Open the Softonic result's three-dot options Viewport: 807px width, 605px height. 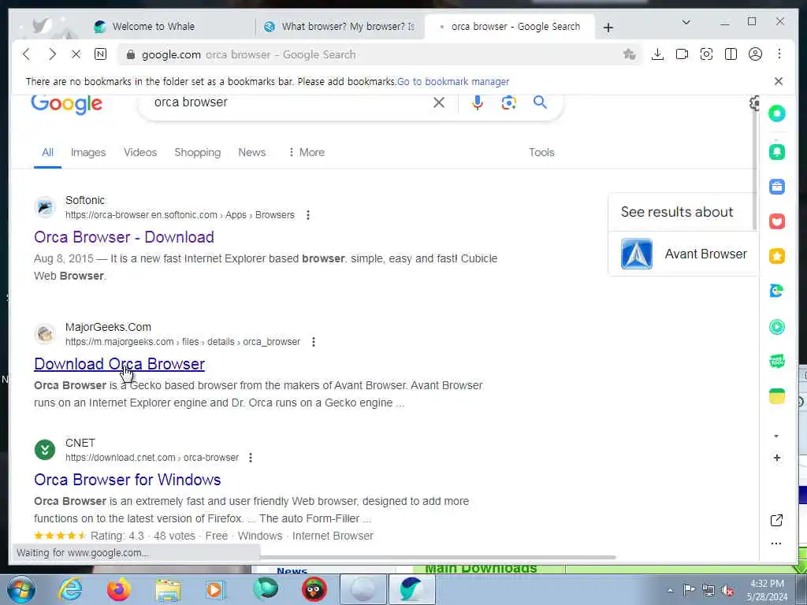[x=308, y=215]
